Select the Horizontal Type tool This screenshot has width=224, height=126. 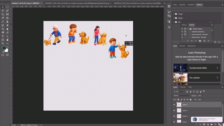3,36
